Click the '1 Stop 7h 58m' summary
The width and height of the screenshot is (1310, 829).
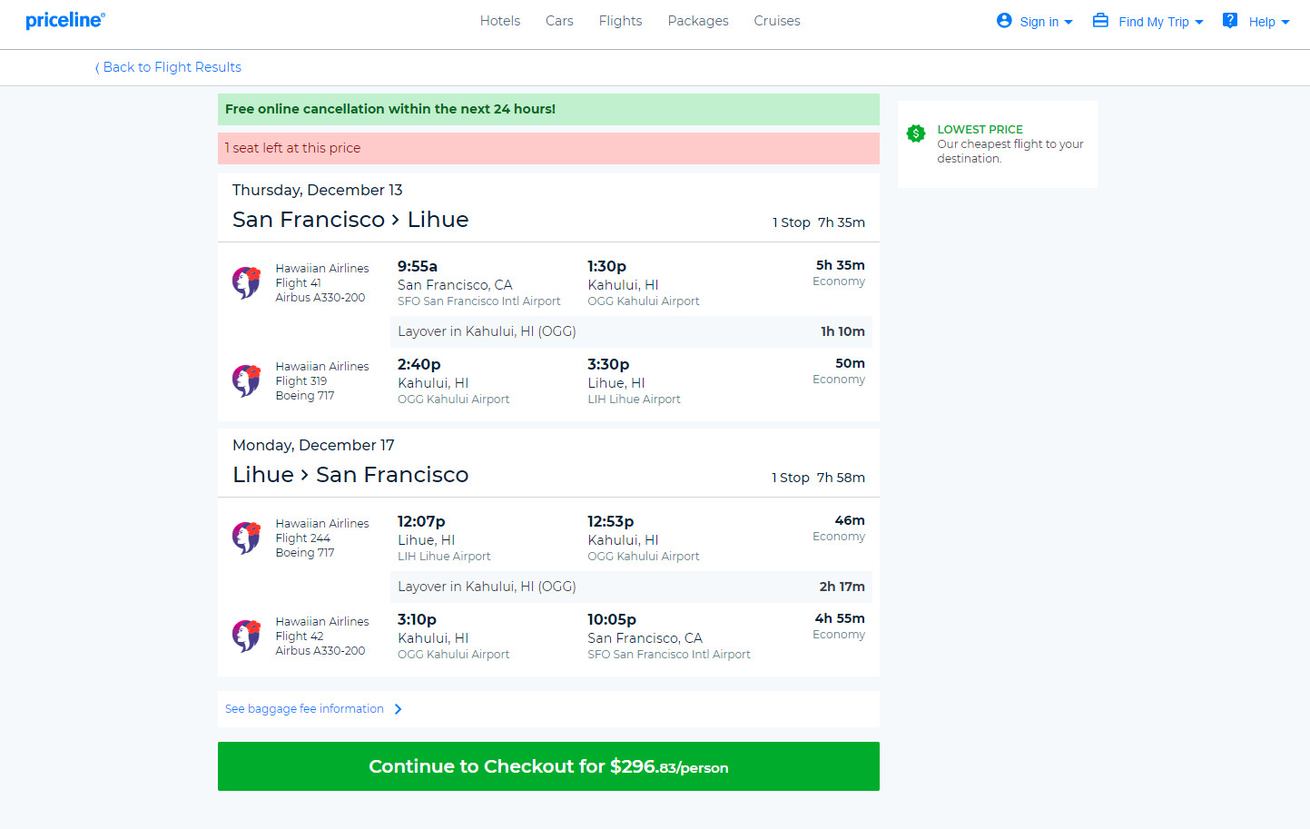[x=818, y=478]
